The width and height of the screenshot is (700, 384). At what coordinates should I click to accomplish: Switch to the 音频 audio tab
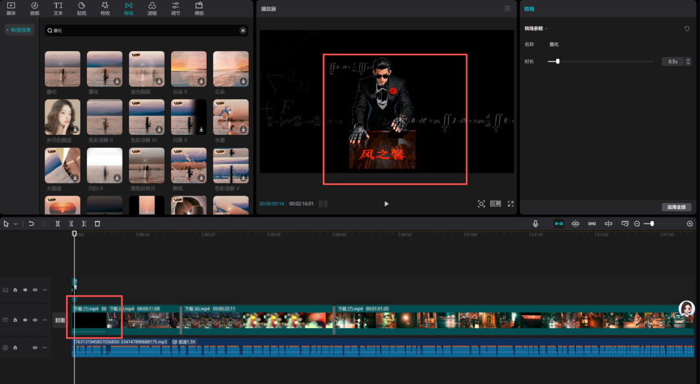[34, 8]
